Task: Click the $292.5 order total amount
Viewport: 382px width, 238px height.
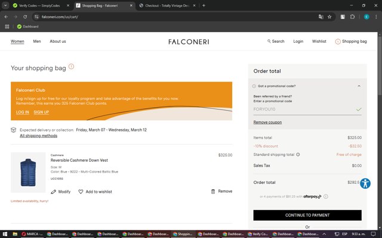Action: 353,183
